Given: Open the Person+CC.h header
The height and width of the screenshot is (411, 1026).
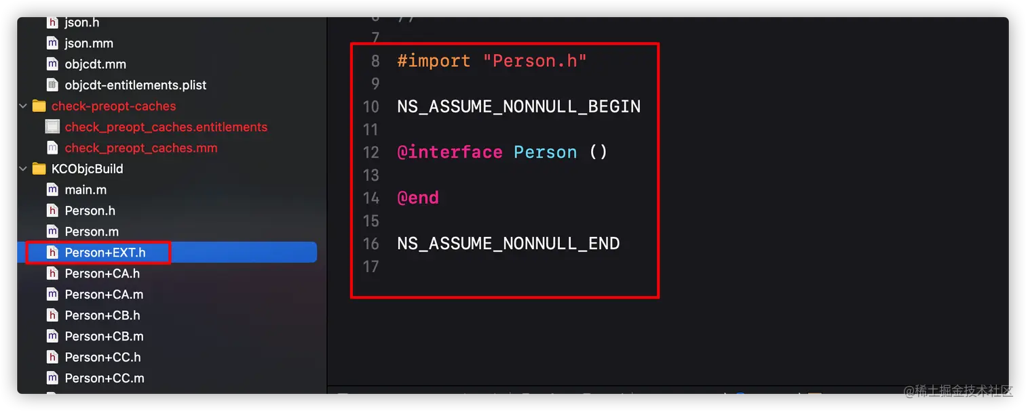Looking at the screenshot, I should point(102,358).
